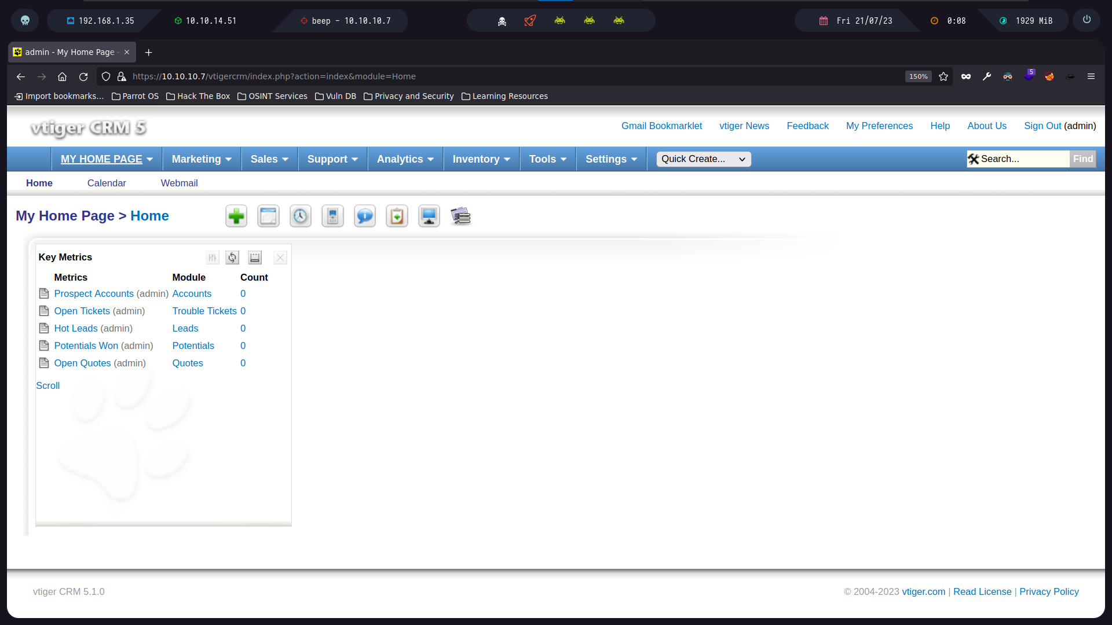The height and width of the screenshot is (625, 1112).
Task: Open the blue chat bubble icon
Action: point(365,216)
